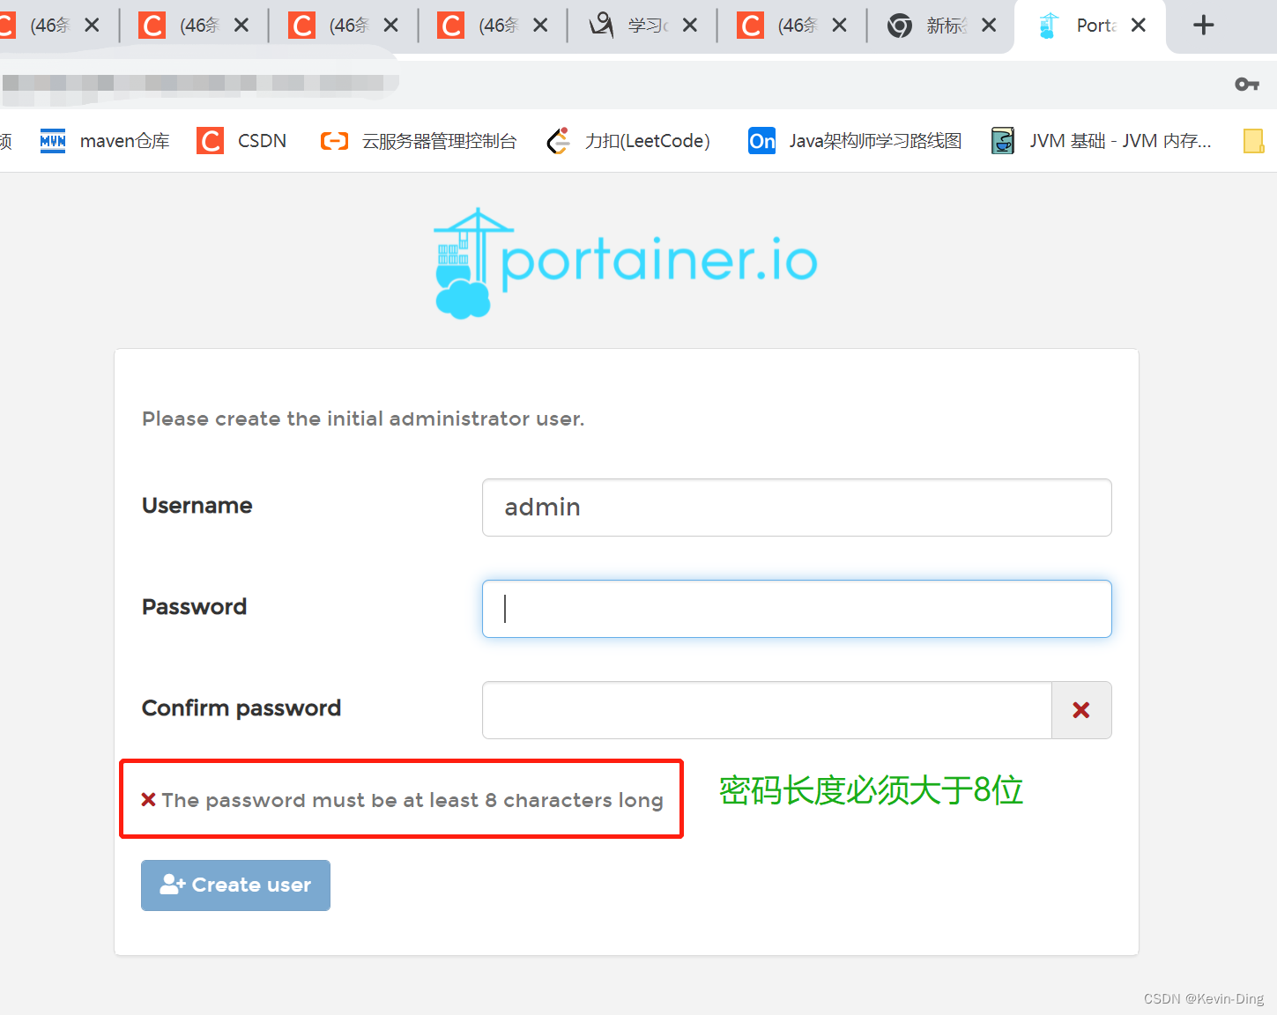Close the 学习 tab
Image resolution: width=1277 pixels, height=1015 pixels.
[690, 25]
